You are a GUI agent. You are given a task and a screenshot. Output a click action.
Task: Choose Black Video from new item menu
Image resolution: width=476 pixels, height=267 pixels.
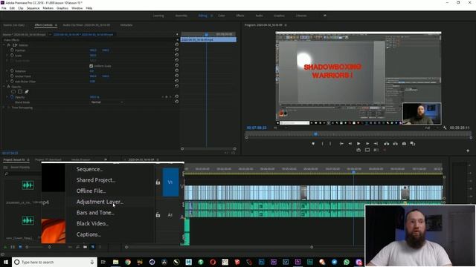click(x=92, y=223)
